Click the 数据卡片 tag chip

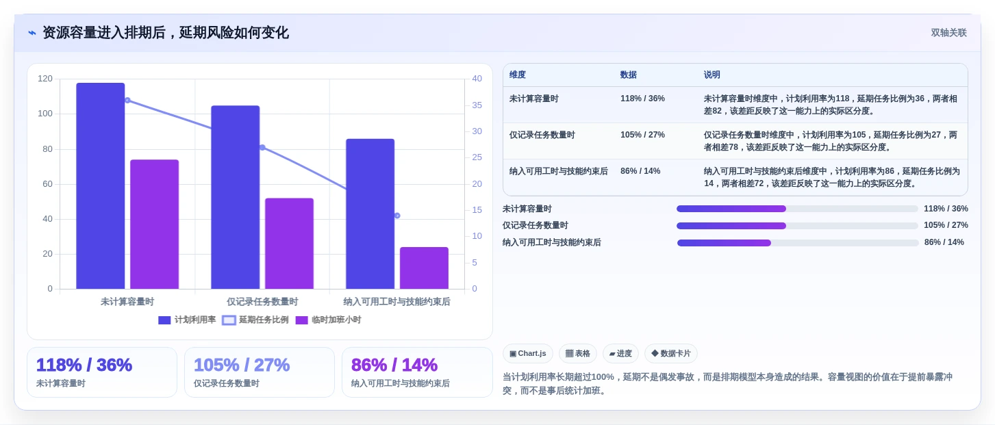(671, 354)
